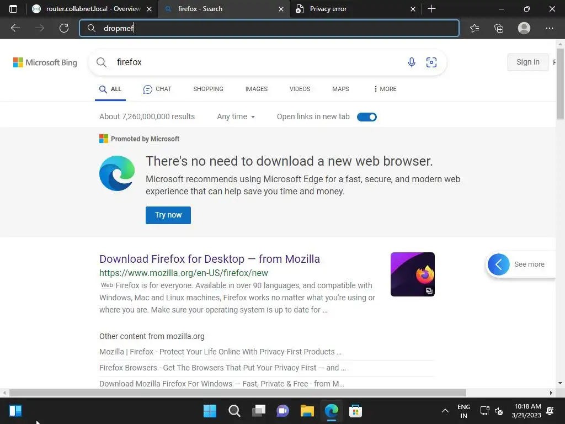This screenshot has width=565, height=424.
Task: Click About 7,260,000,000 results text
Action: (x=147, y=117)
